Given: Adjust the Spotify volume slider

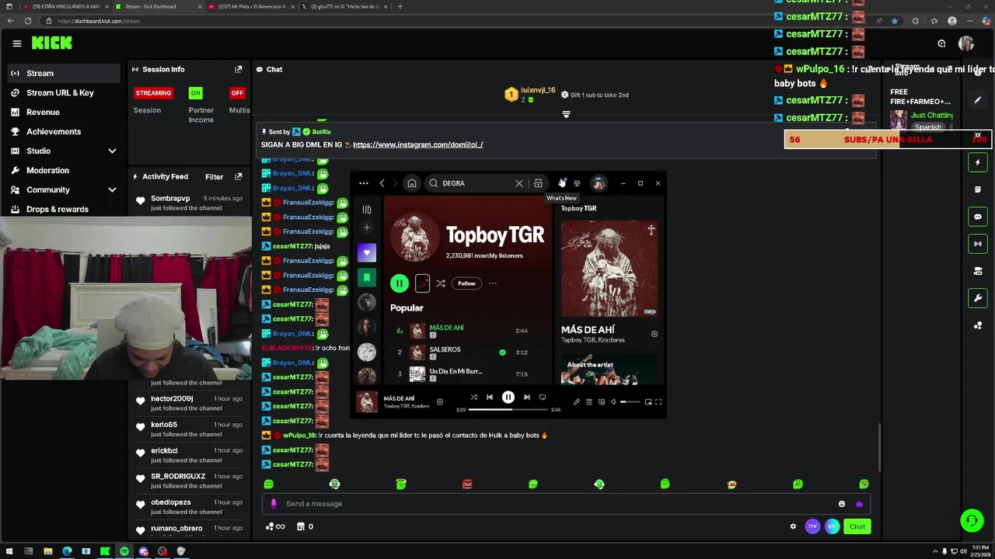Looking at the screenshot, I should 630,402.
